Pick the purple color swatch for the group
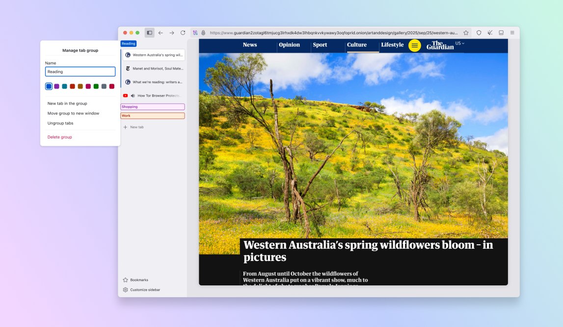 click(x=56, y=86)
